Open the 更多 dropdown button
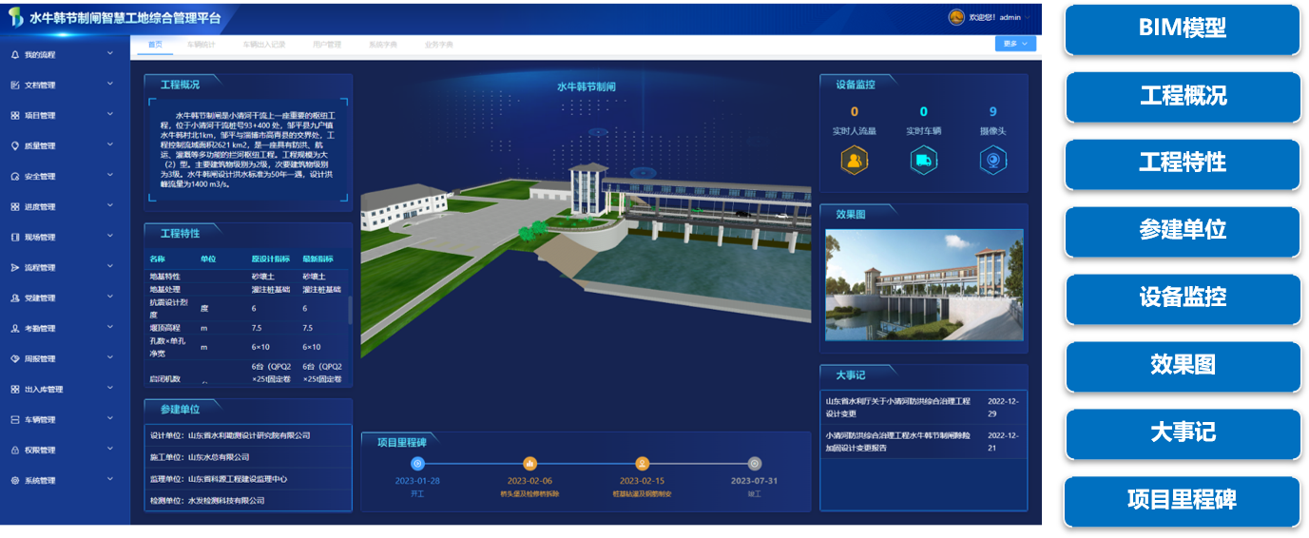Viewport: 1309px width, 538px height. click(1014, 44)
